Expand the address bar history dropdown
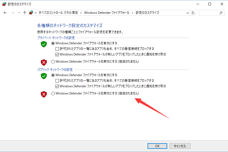228x152 pixels. tap(188, 13)
